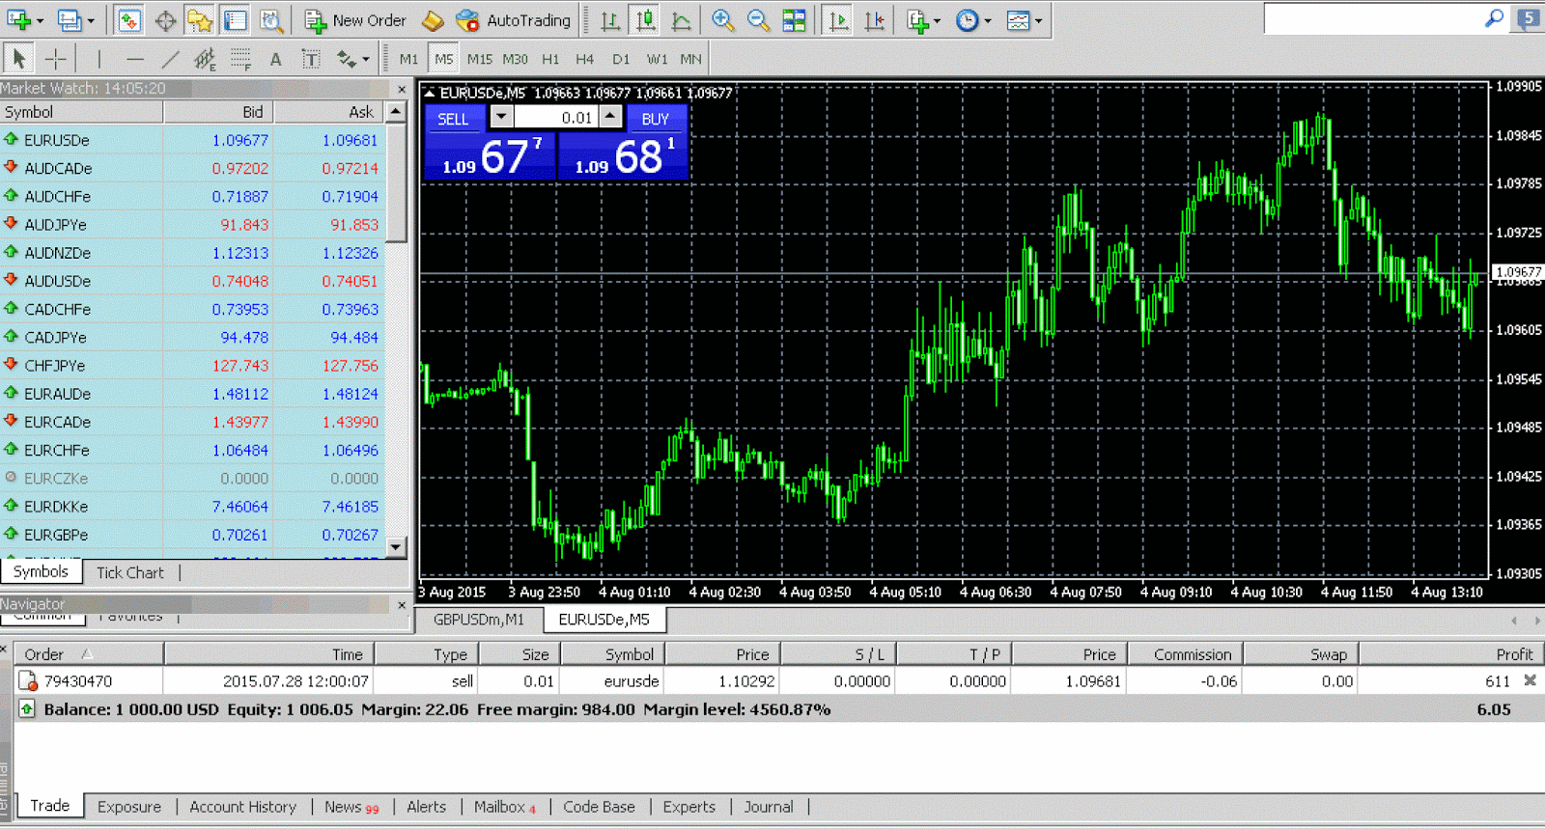This screenshot has width=1545, height=830.
Task: Switch to candlestick chart type
Action: click(x=645, y=19)
